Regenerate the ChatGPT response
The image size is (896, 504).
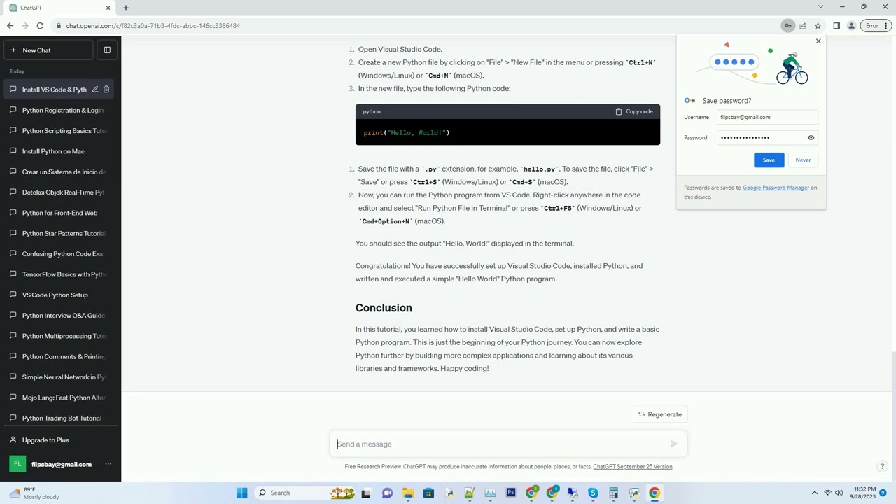coord(660,414)
